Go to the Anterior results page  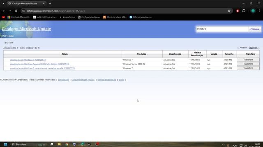[x=243, y=48]
